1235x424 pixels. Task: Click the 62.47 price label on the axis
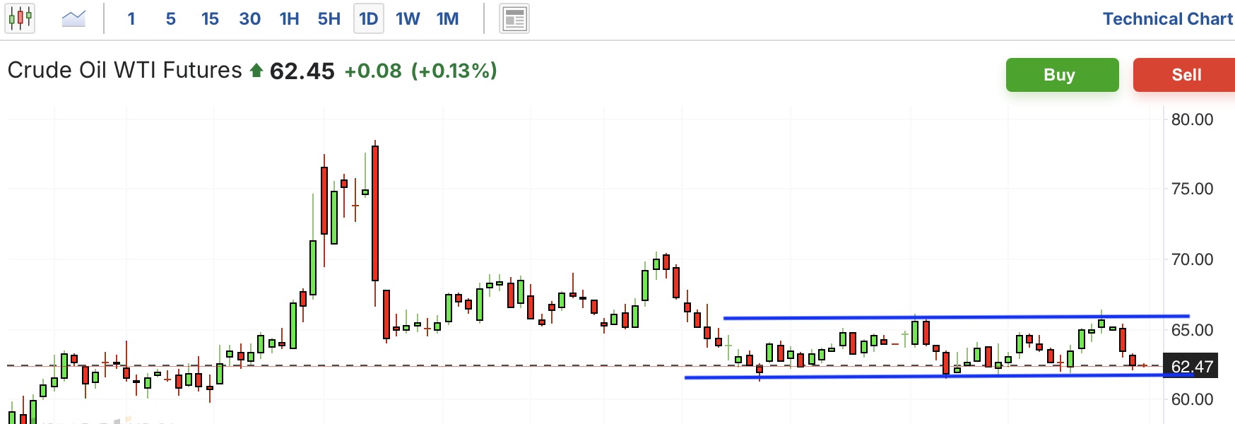click(1191, 367)
